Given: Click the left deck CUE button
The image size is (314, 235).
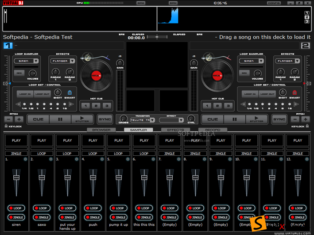Looking at the screenshot, I should [x=38, y=119].
